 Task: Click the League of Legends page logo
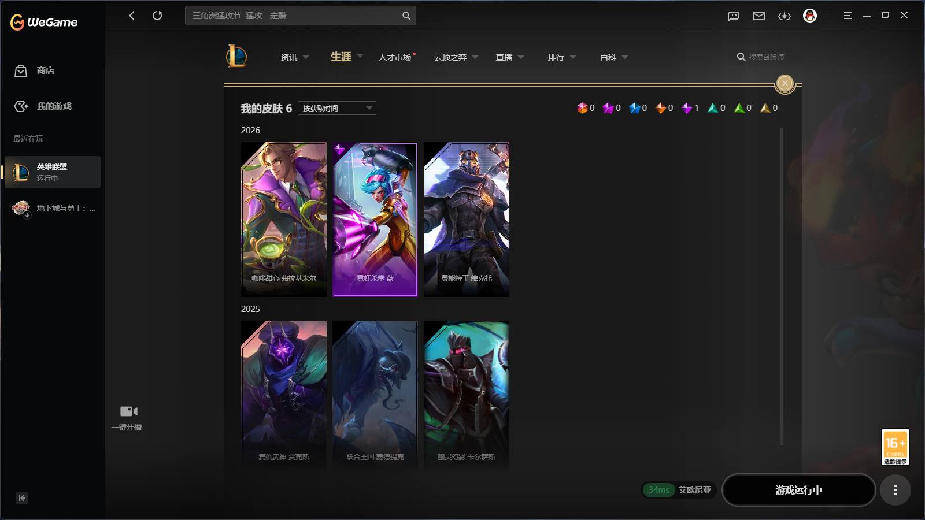point(236,57)
